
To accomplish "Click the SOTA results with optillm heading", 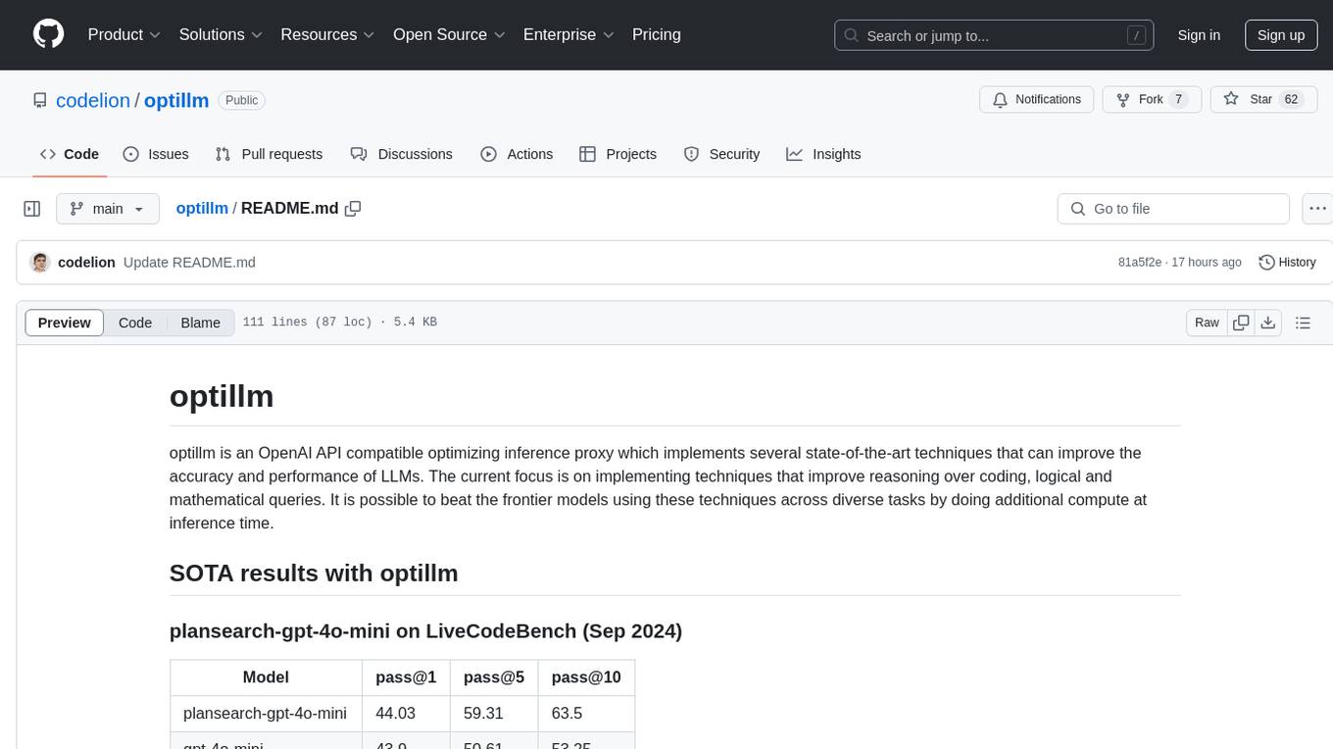I will [314, 573].
